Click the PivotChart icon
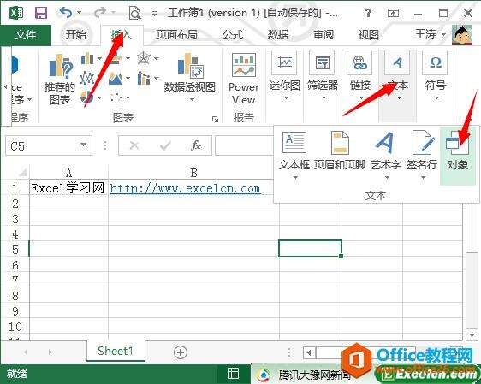The width and height of the screenshot is (481, 384). pyautogui.click(x=190, y=66)
